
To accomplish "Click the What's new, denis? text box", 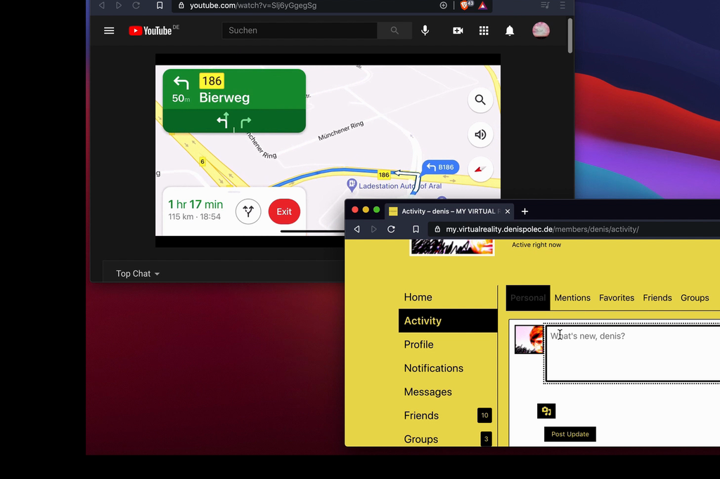I will (x=633, y=353).
